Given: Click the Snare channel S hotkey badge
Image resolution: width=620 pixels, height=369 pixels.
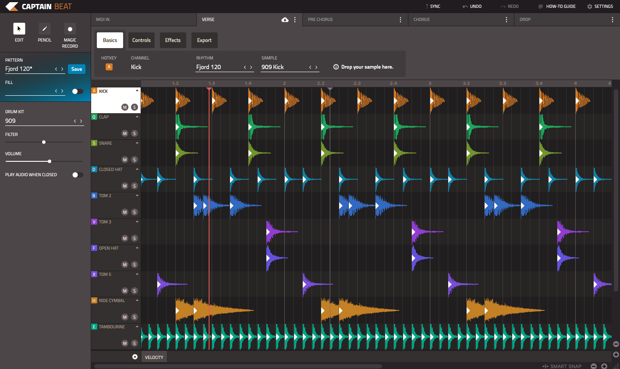Looking at the screenshot, I should tap(94, 143).
